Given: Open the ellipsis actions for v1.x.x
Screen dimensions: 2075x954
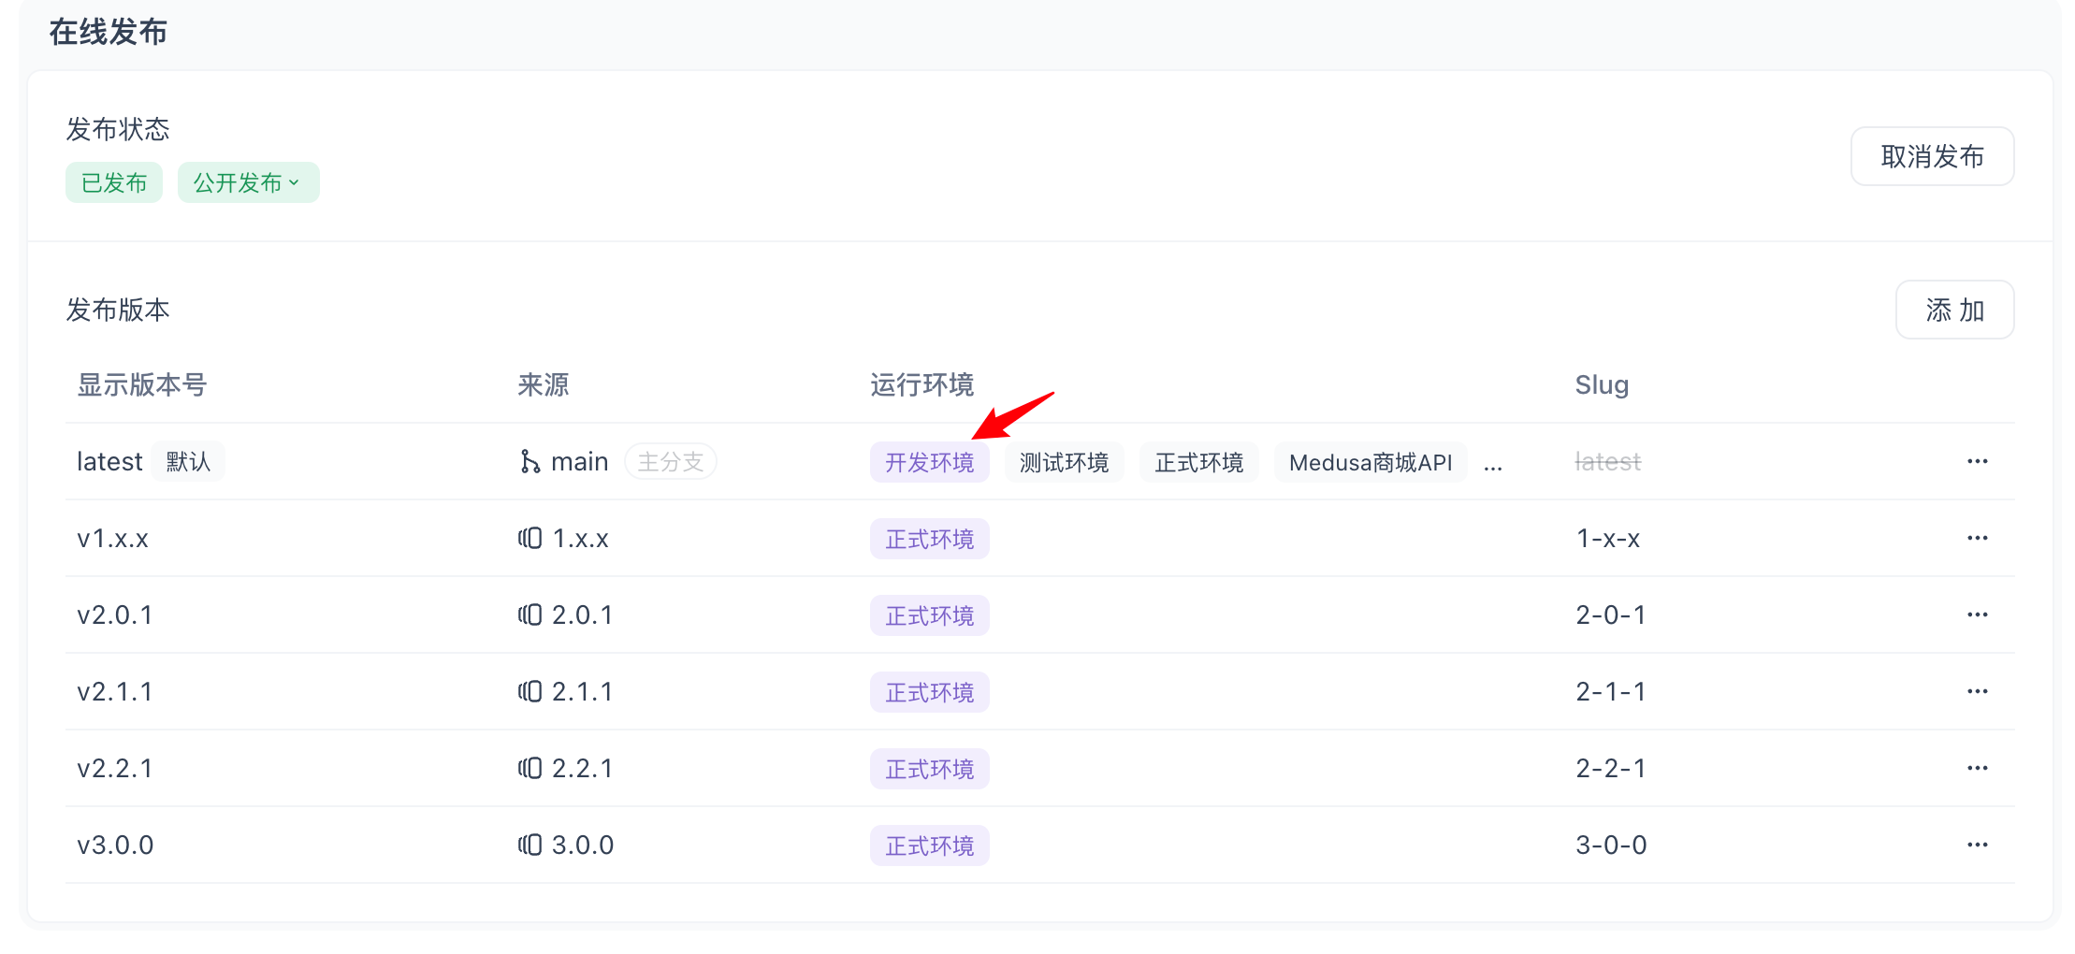Looking at the screenshot, I should [x=1977, y=538].
